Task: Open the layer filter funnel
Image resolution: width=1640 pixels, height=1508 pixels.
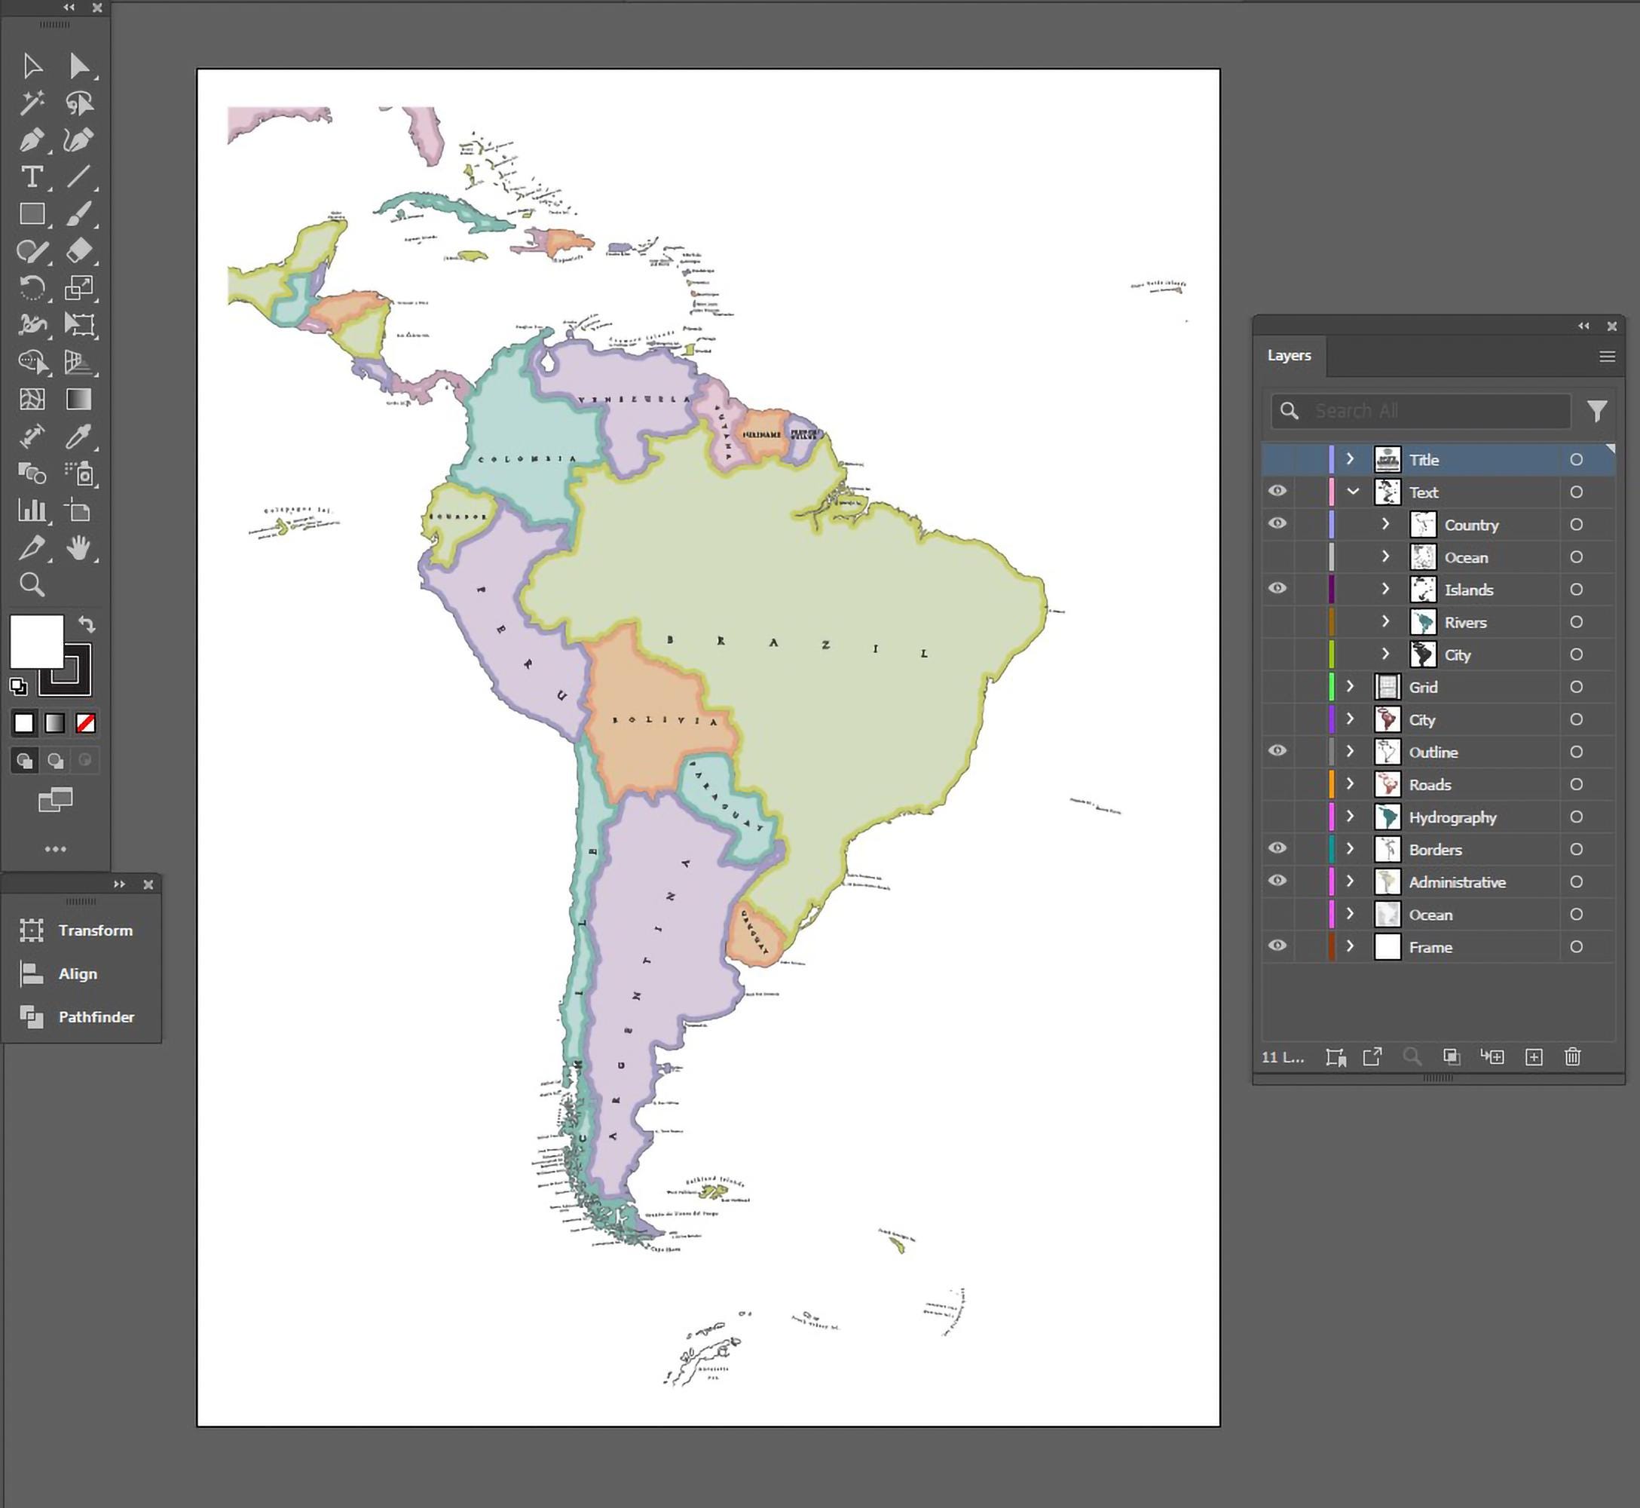Action: tap(1597, 410)
